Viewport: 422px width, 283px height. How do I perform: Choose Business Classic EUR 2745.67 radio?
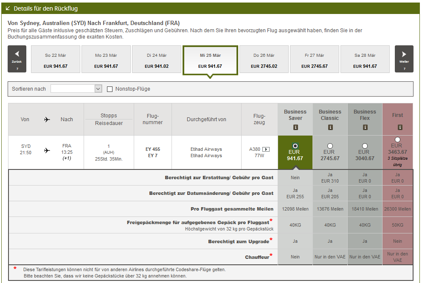click(330, 146)
